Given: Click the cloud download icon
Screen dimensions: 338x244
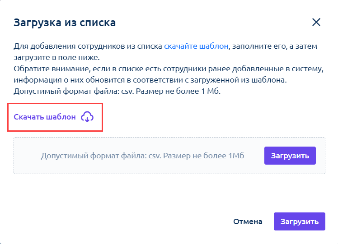Looking at the screenshot, I should (87, 117).
